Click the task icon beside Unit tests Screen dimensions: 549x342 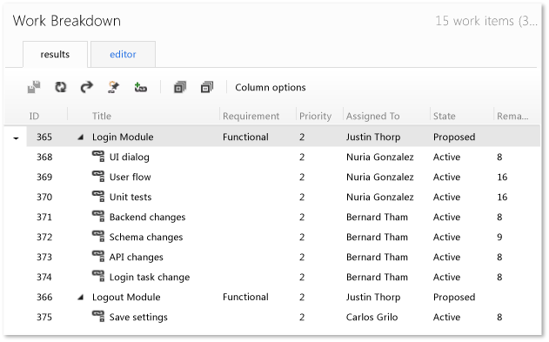click(x=98, y=196)
